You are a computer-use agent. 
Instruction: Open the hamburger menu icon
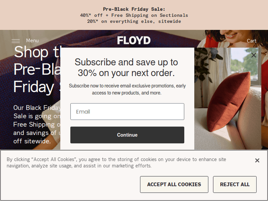(15, 41)
